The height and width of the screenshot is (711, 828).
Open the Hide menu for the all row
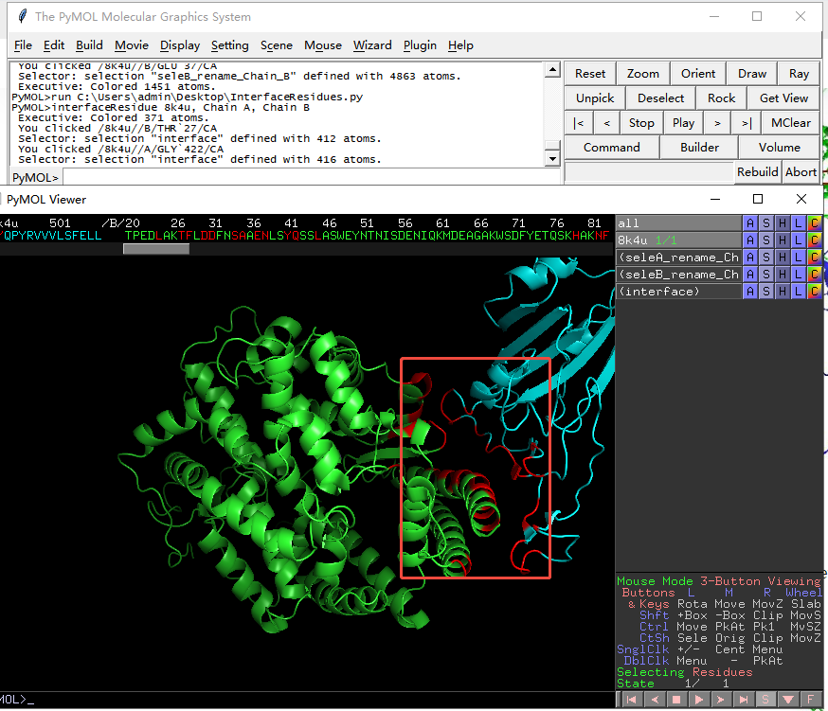(783, 223)
